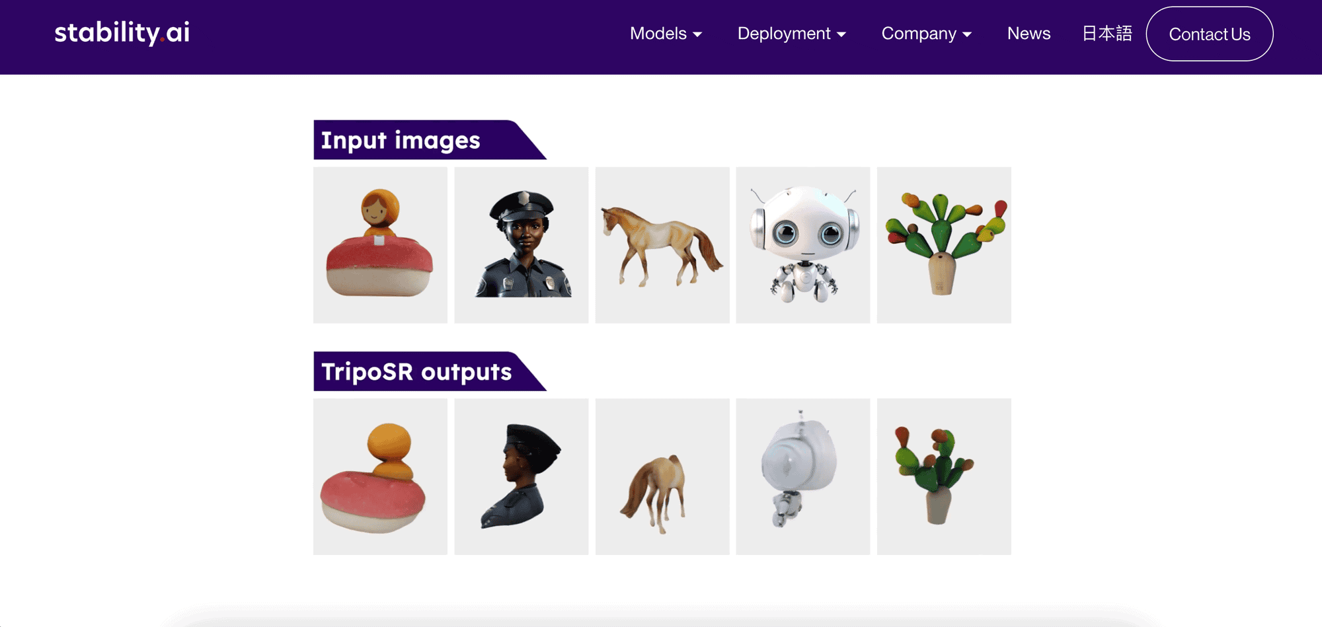The image size is (1322, 627).
Task: Open the Company dropdown menu
Action: [x=926, y=34]
